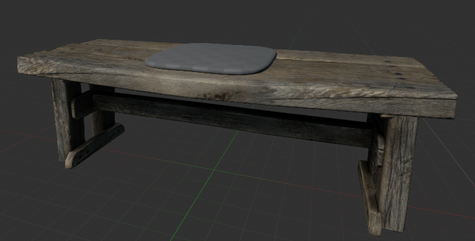Select the foot block at right leg base
Image resolution: width=475 pixels, height=241 pixels.
tap(369, 198)
